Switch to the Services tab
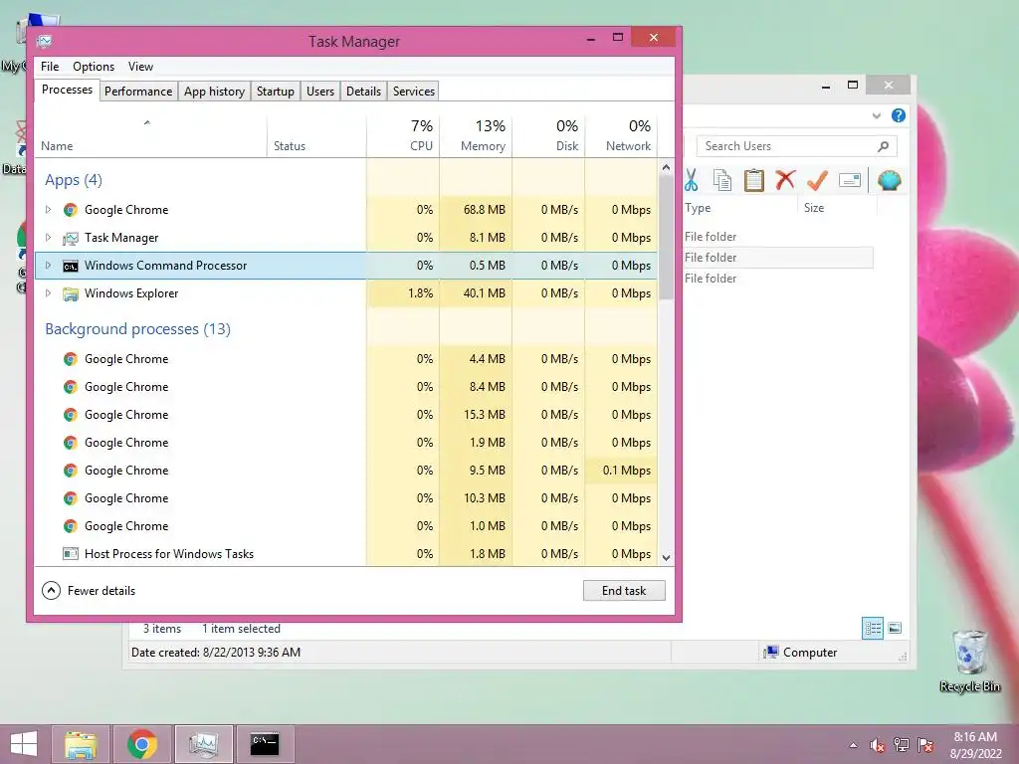Viewport: 1019px width, 764px height. click(x=414, y=92)
